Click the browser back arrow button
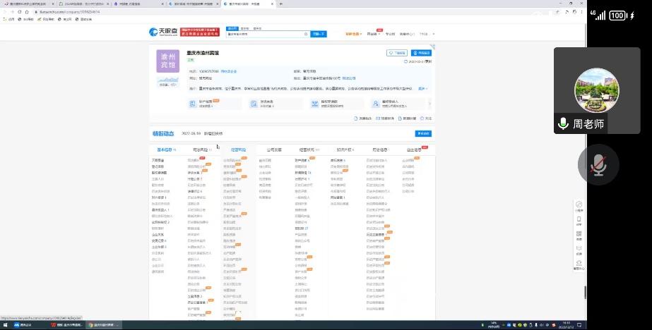652x330 pixels. [x=6, y=11]
